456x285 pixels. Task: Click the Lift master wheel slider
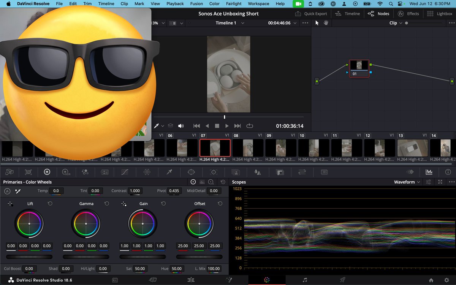pyautogui.click(x=29, y=257)
